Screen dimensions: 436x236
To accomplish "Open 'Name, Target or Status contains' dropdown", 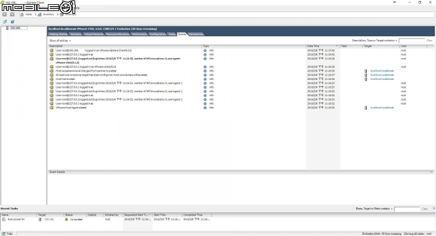I will click(374, 209).
